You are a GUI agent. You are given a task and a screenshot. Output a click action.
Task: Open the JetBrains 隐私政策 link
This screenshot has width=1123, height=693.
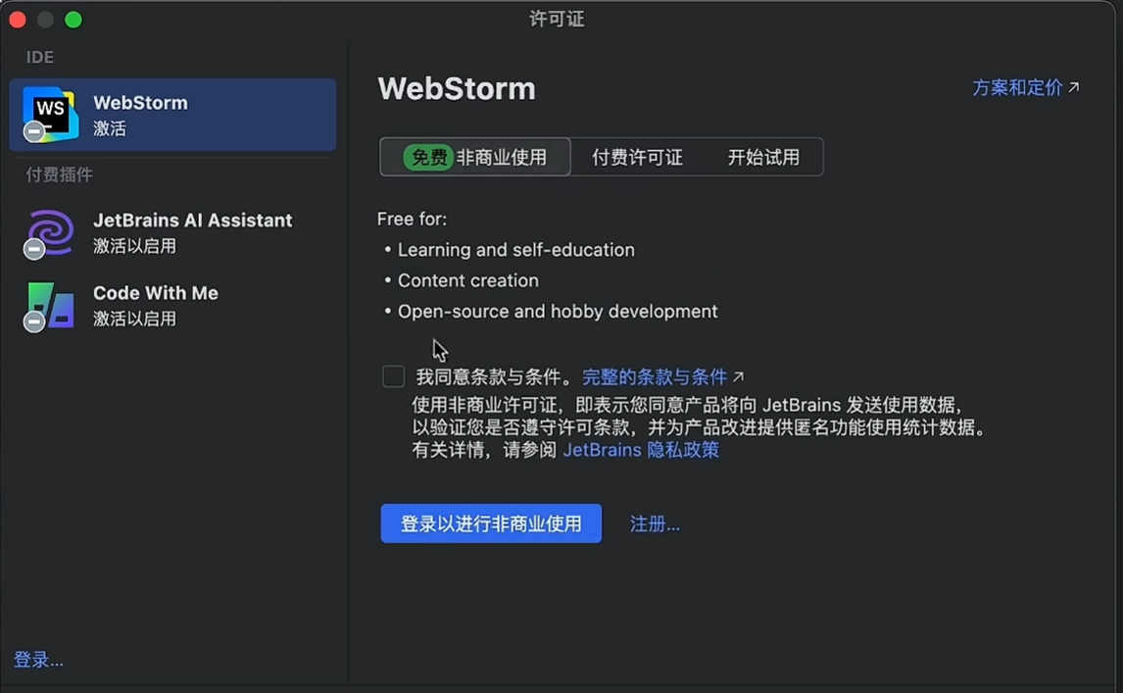click(641, 450)
